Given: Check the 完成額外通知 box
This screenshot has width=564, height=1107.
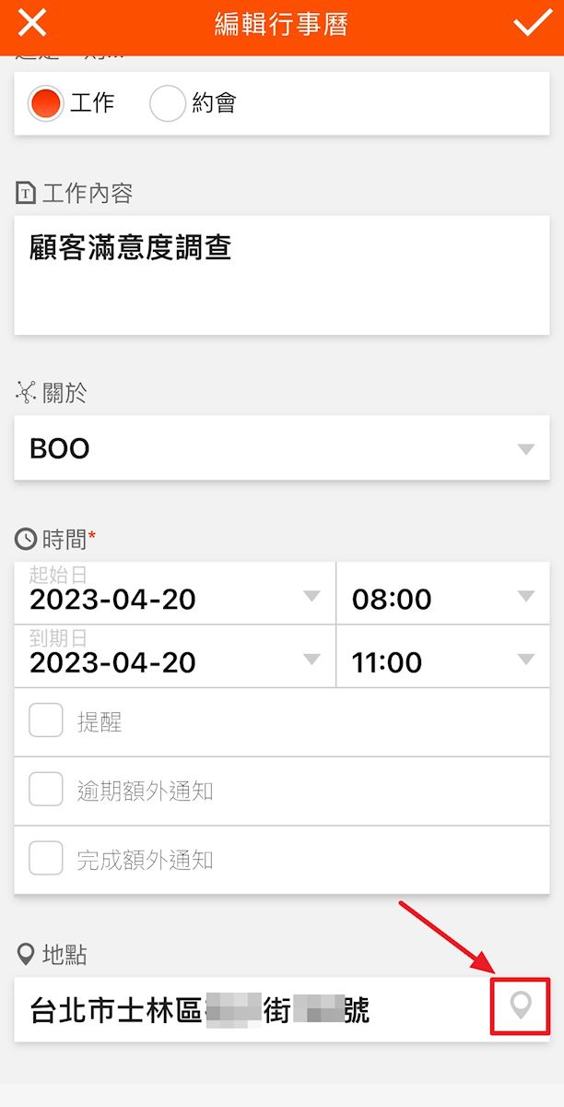Looking at the screenshot, I should (x=46, y=859).
